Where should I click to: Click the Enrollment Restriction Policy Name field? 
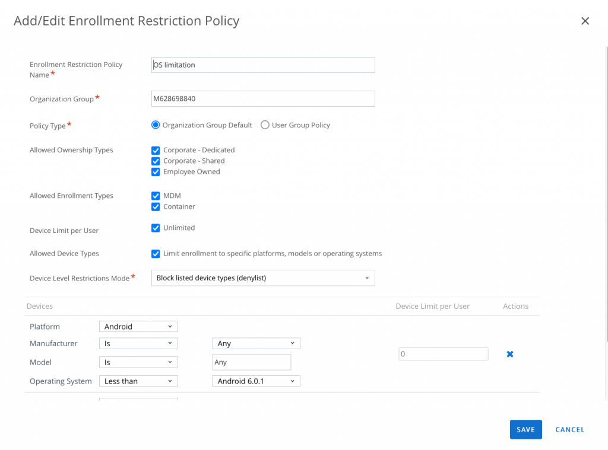(x=263, y=65)
